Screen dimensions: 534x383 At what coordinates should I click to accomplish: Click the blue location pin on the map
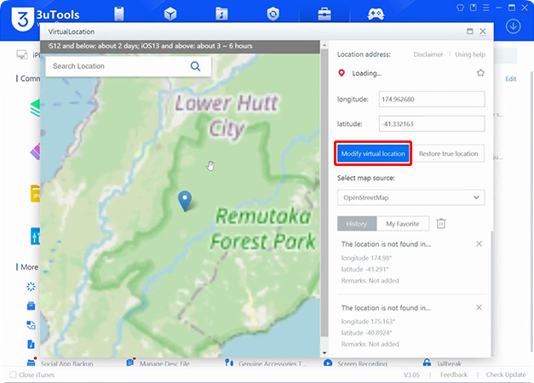click(x=185, y=201)
